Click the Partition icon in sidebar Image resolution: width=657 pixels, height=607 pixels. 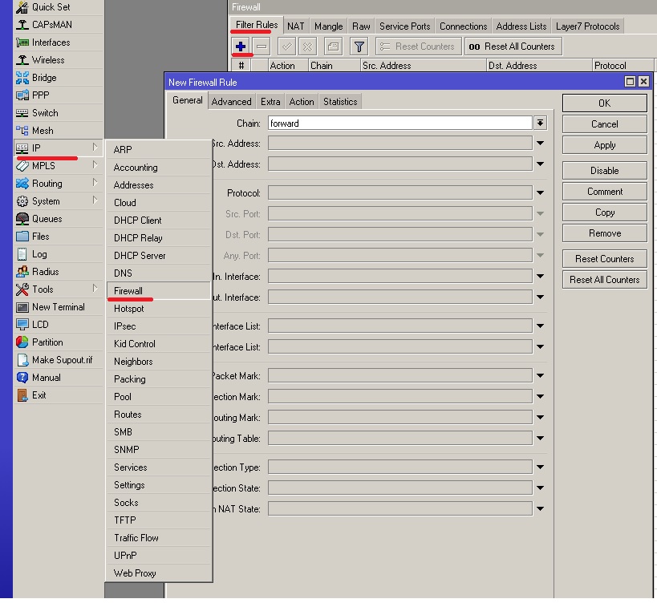point(22,342)
